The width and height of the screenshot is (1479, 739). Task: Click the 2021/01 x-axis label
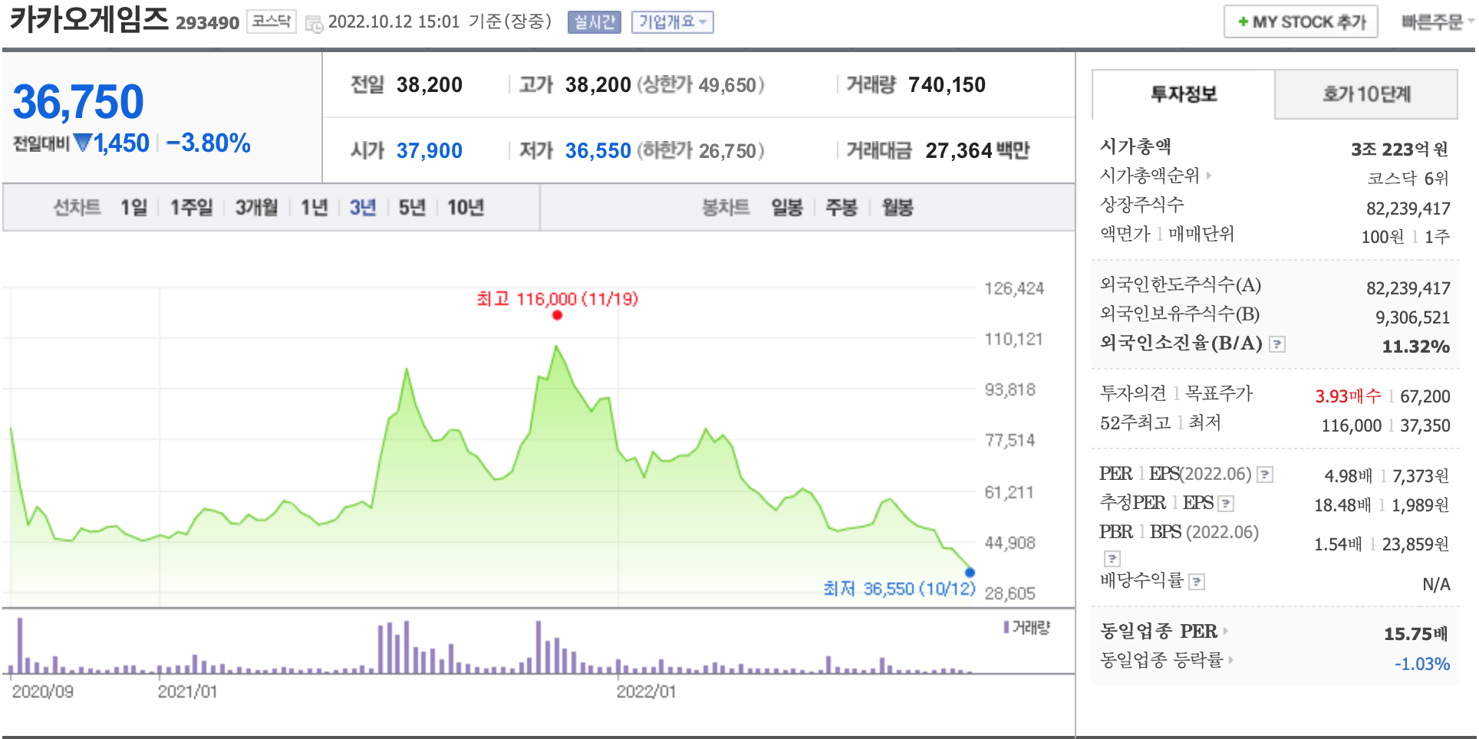[x=187, y=691]
